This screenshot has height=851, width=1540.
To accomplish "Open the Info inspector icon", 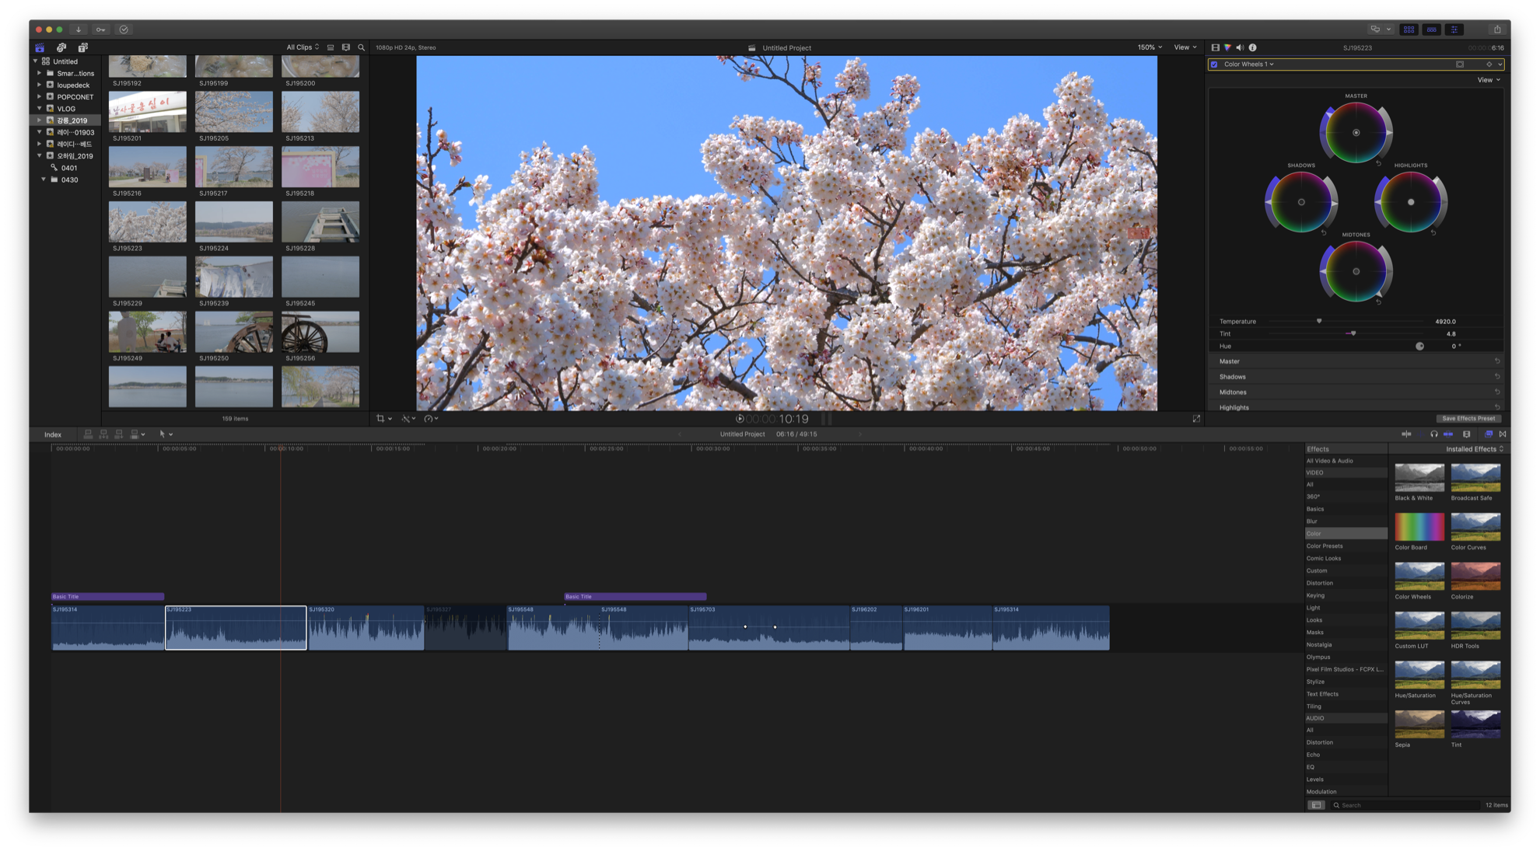I will tap(1252, 47).
